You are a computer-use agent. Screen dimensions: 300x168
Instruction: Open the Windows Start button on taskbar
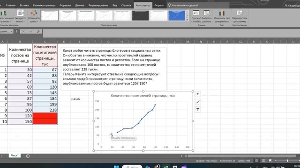tap(116, 167)
